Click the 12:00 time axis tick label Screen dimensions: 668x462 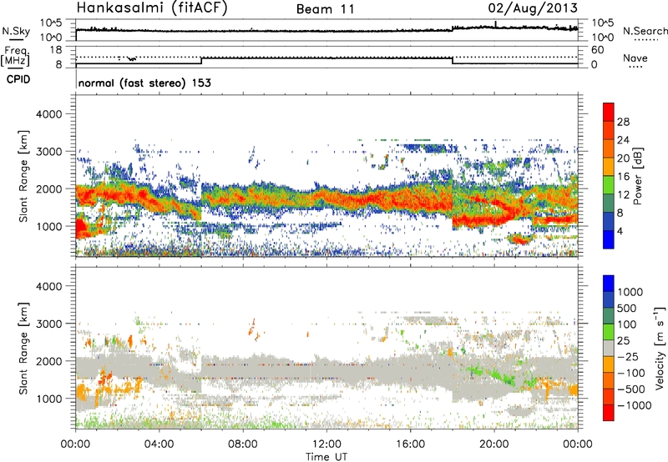coord(326,444)
